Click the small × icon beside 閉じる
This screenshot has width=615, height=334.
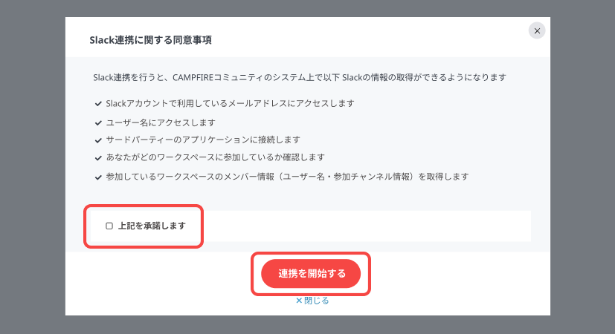299,301
